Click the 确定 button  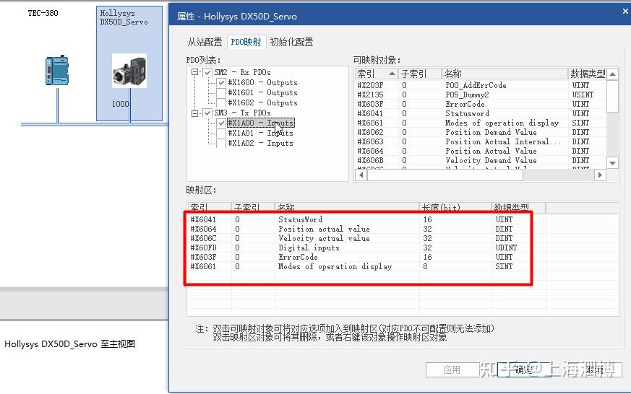tap(523, 369)
